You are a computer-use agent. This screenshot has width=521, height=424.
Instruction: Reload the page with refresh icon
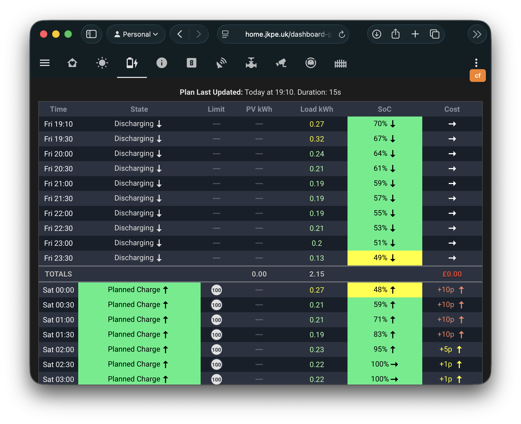click(x=342, y=34)
